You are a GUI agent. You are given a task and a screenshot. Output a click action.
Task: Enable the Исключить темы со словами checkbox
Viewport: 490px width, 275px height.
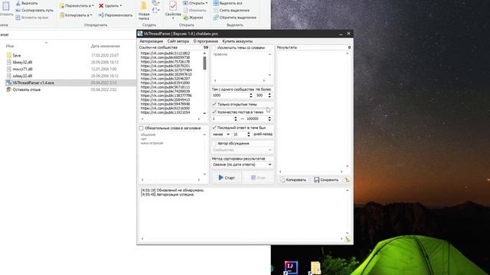214,47
